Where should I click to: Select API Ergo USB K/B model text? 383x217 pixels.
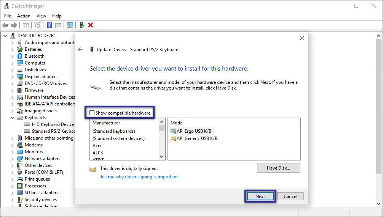(194, 131)
